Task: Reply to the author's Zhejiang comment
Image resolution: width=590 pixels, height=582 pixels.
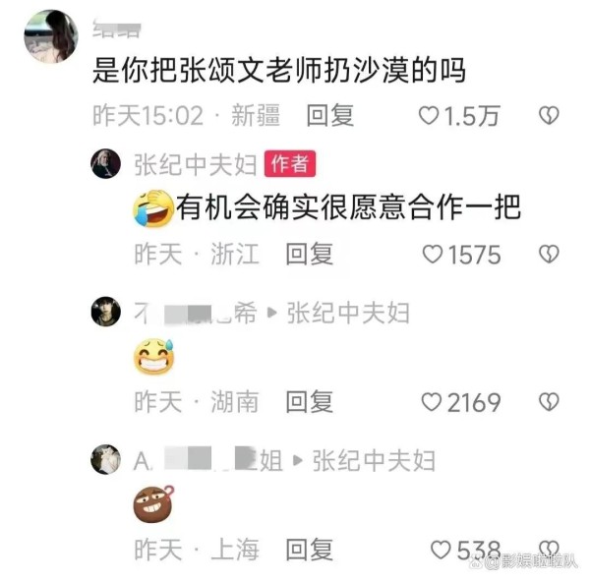Action: 310,255
